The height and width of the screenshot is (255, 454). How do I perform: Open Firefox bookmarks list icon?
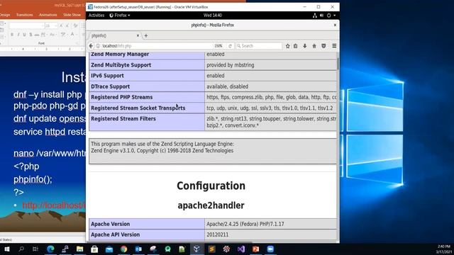point(295,46)
